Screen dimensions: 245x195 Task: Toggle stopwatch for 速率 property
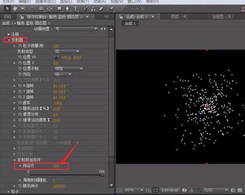click(19, 103)
